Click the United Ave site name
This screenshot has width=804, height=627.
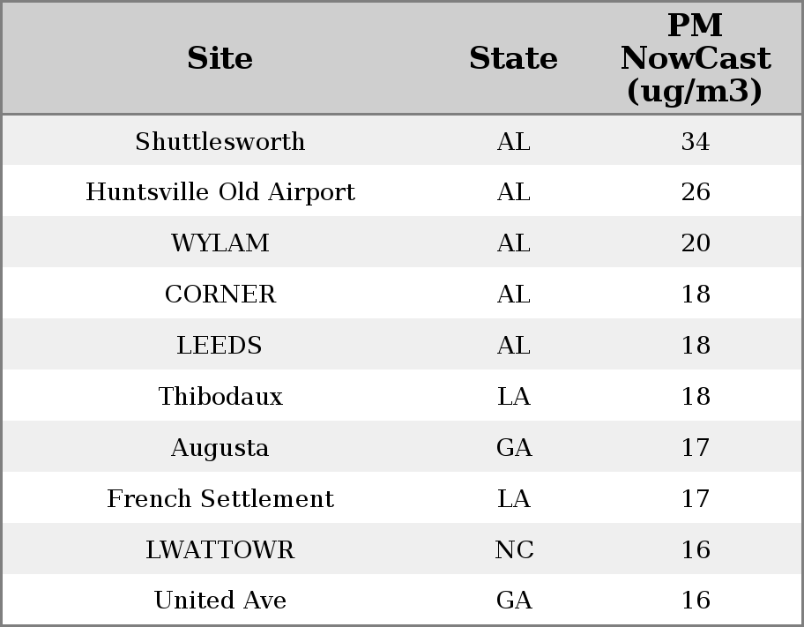220,601
